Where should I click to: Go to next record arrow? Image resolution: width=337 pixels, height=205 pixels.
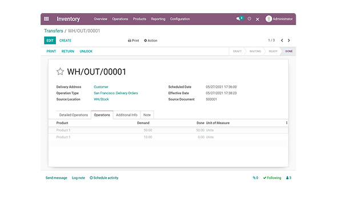[x=289, y=40]
